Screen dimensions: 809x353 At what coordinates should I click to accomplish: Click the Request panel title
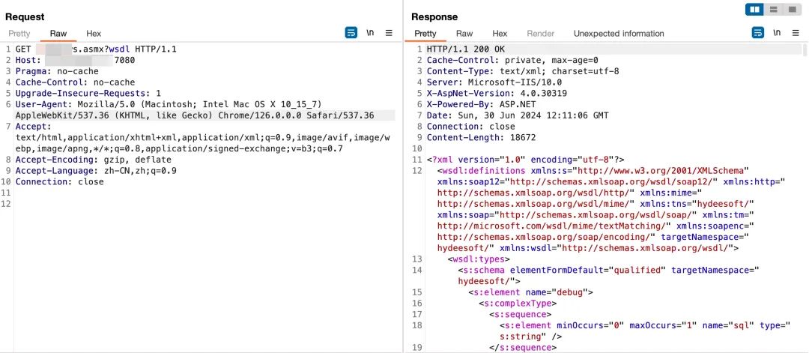25,17
